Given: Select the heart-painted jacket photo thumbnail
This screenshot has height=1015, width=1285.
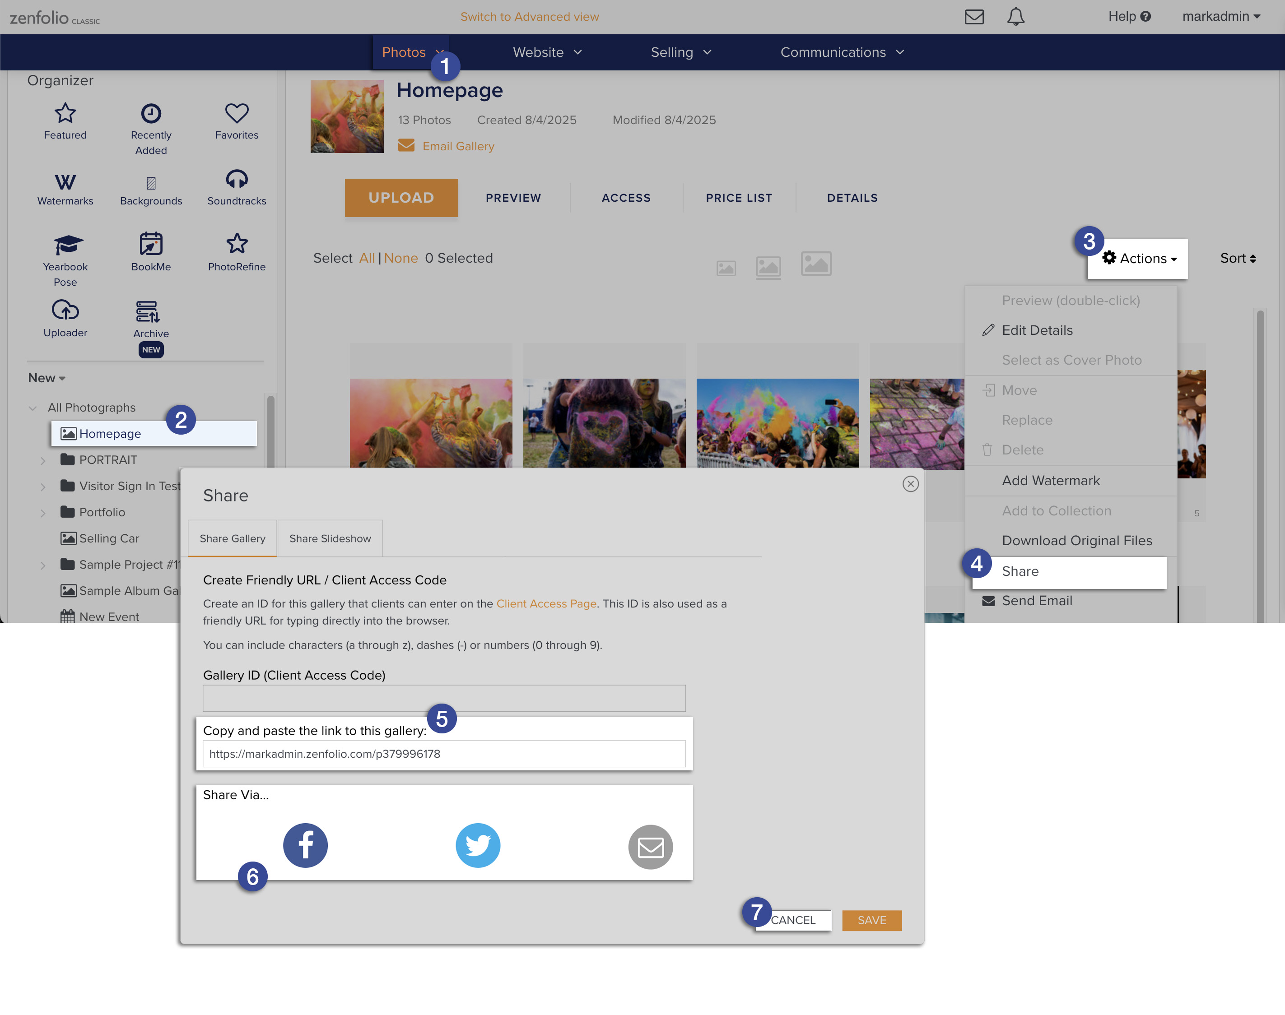Looking at the screenshot, I should point(605,423).
